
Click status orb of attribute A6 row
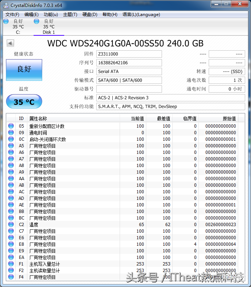click(x=11, y=152)
